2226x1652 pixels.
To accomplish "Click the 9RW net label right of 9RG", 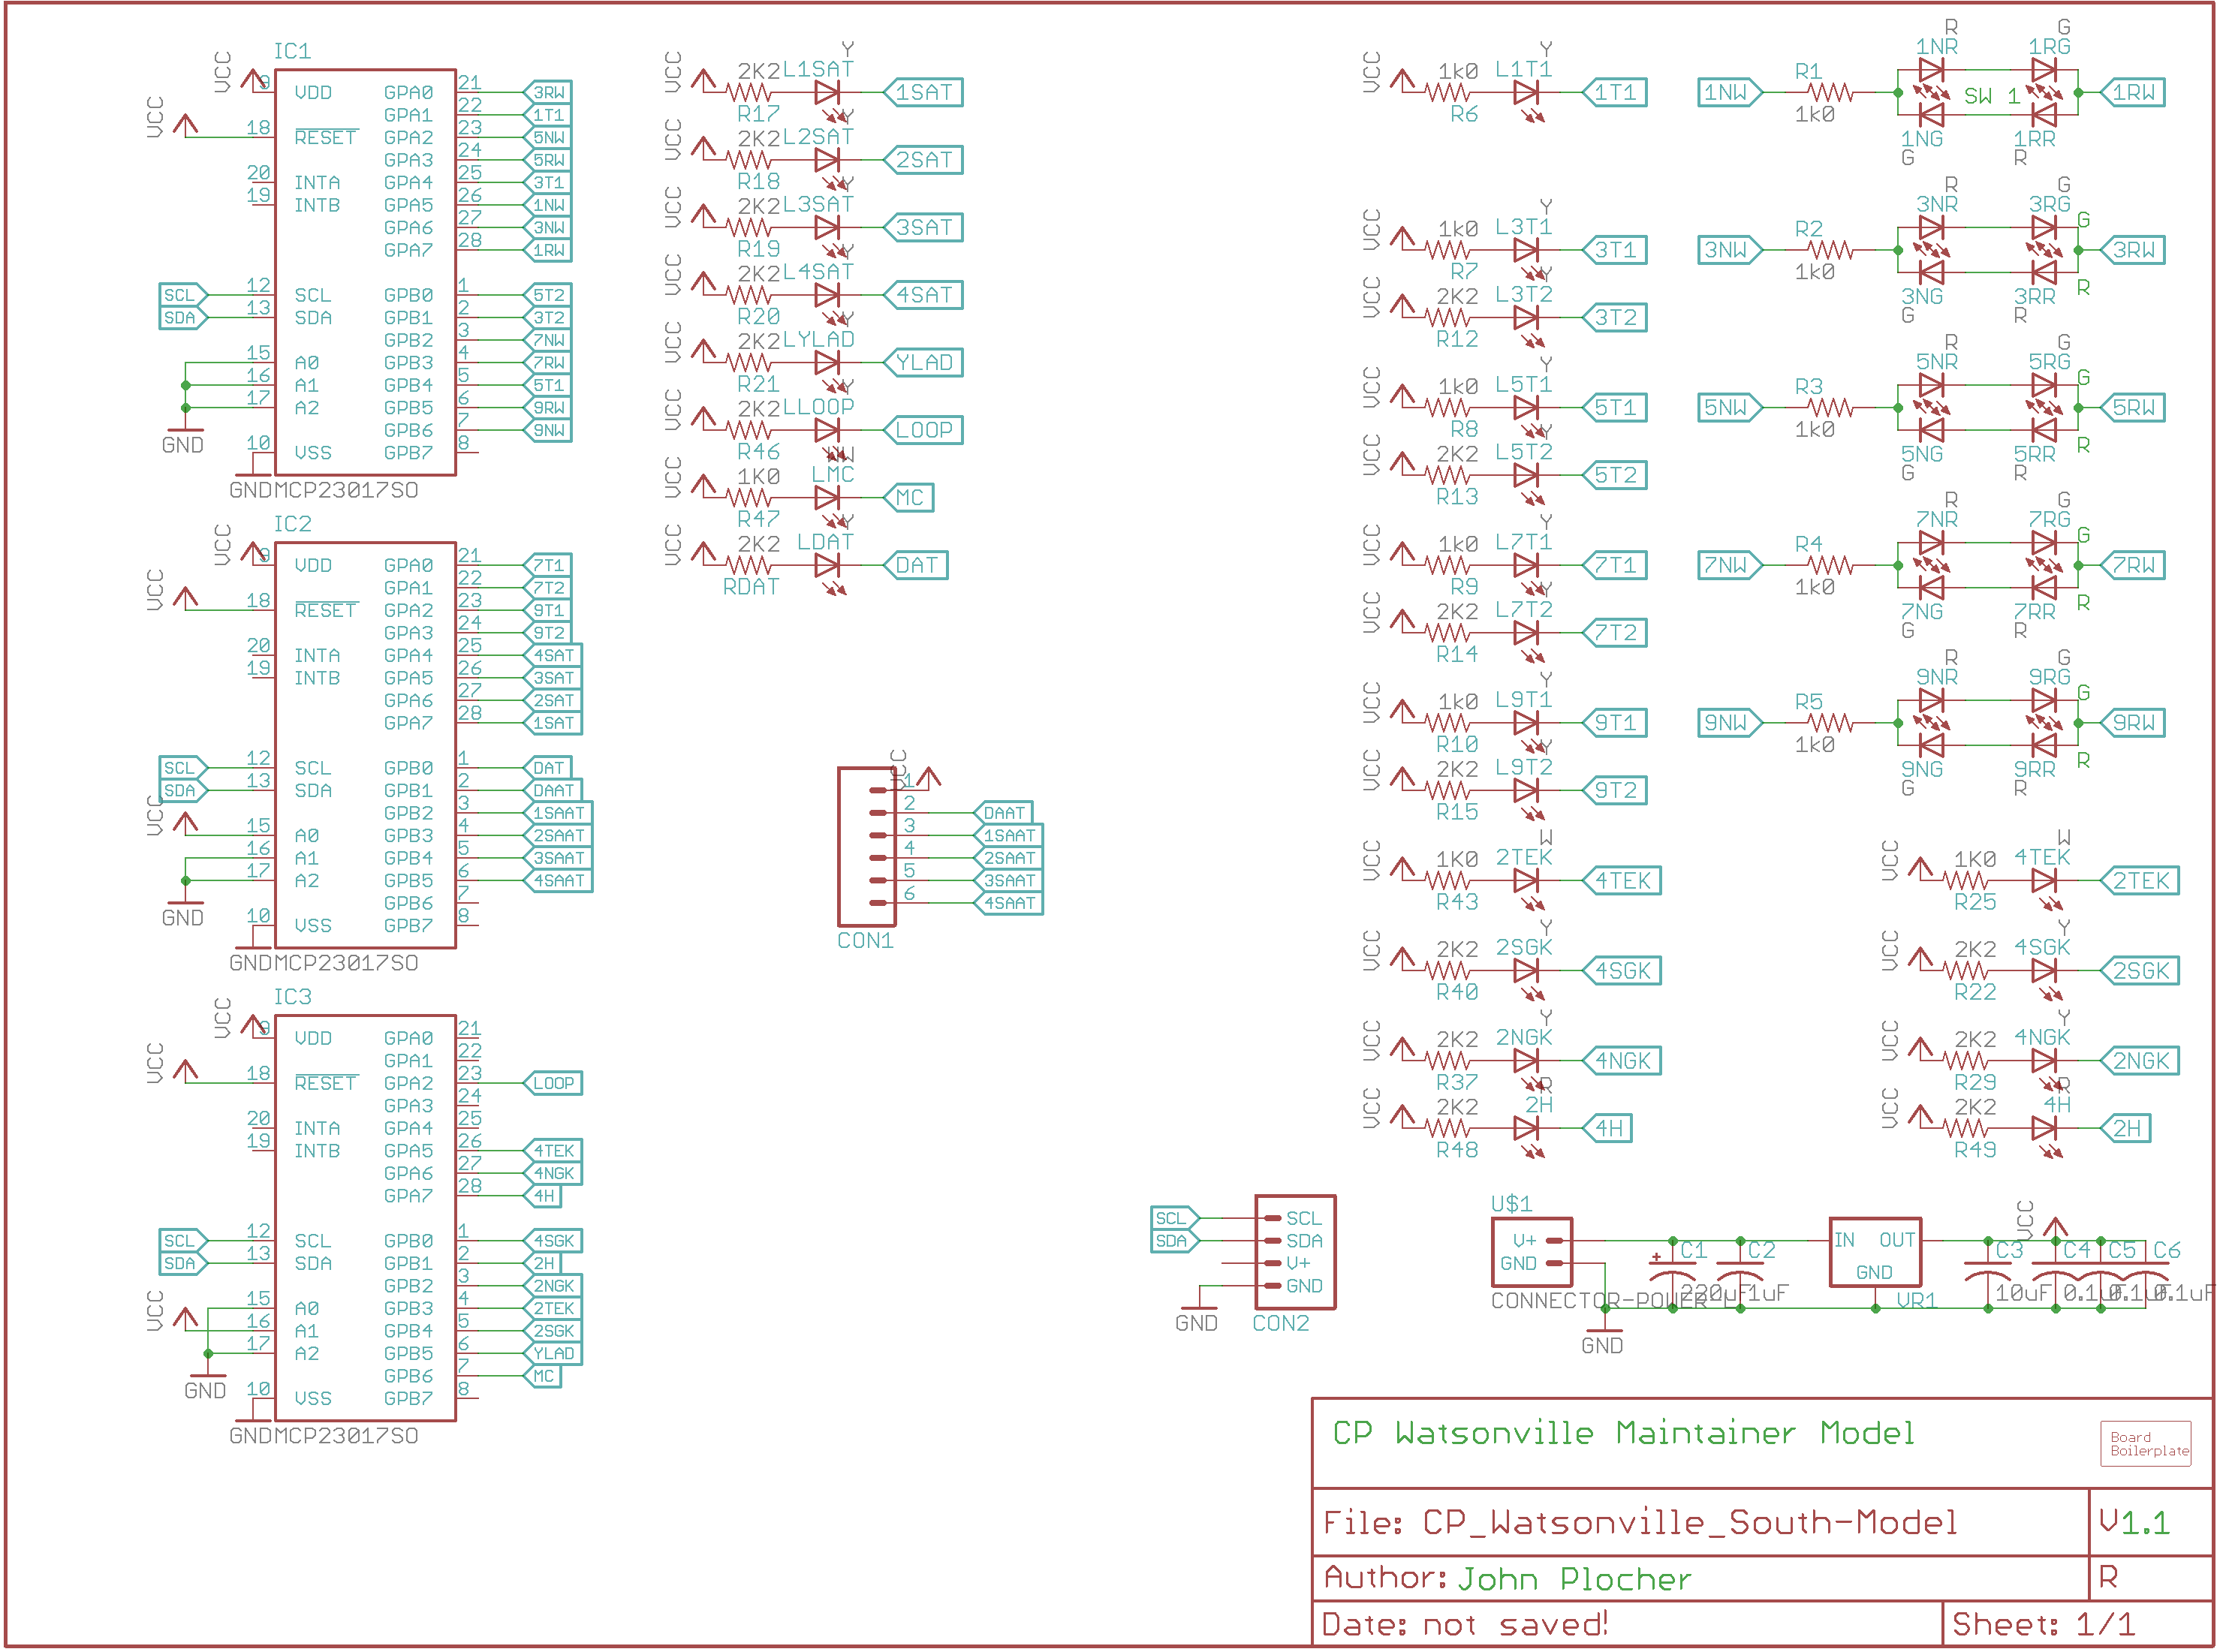I will click(x=2133, y=723).
